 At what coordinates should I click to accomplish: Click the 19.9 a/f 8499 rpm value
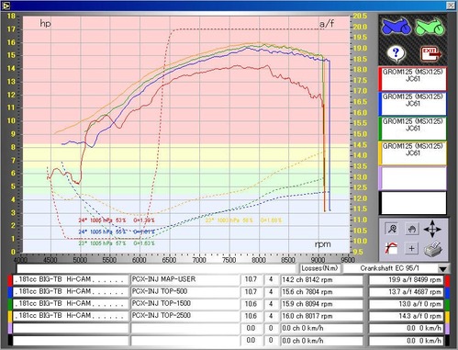point(407,280)
